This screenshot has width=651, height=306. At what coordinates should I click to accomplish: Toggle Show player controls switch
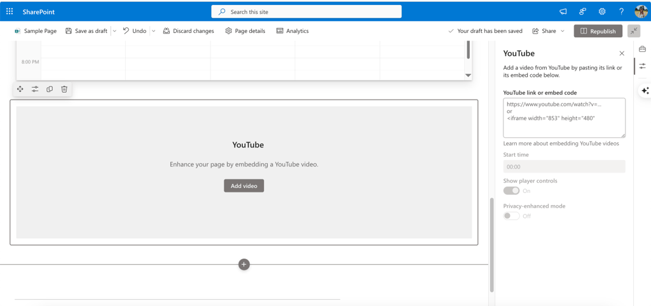[511, 190]
